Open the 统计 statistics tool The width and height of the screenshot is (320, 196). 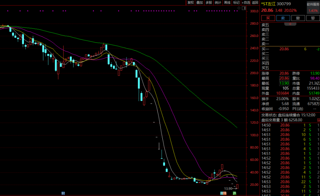(x=218, y=2)
